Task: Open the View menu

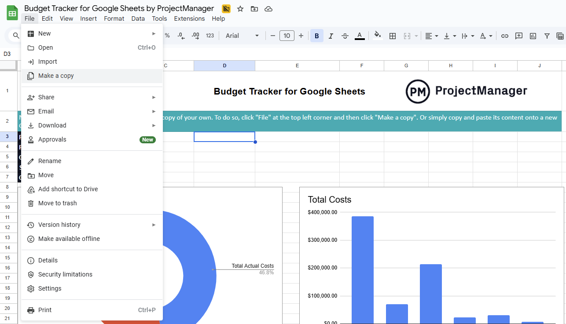Action: [x=66, y=18]
